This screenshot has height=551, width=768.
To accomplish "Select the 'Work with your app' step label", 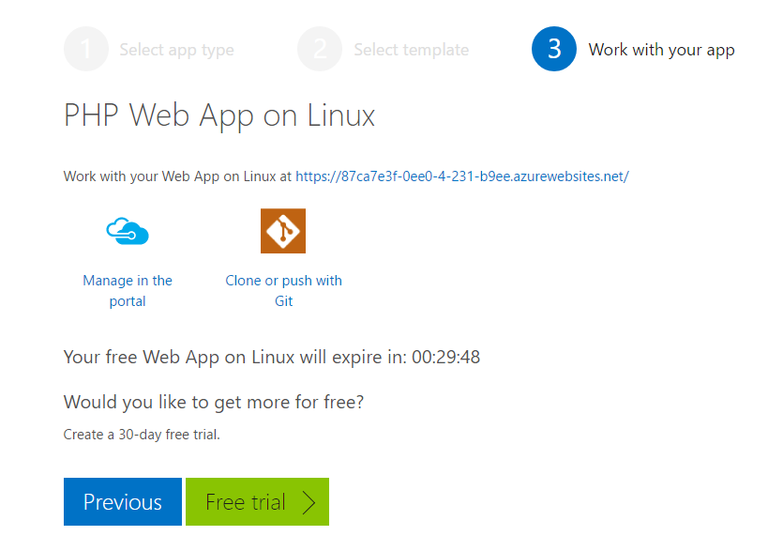I will (661, 50).
